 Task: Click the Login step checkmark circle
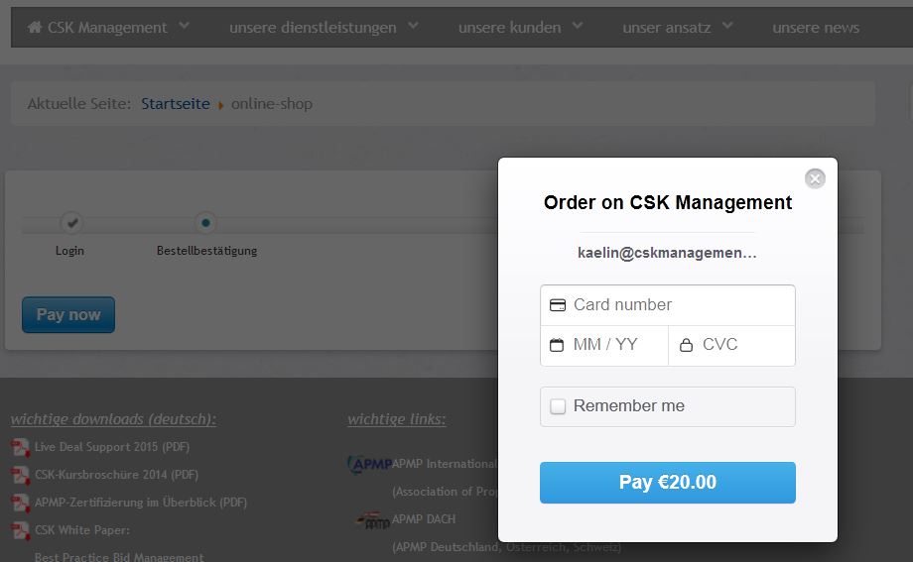[71, 222]
